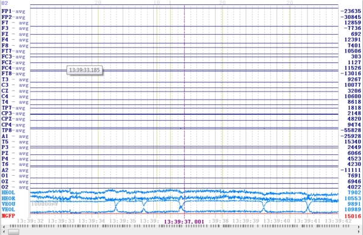Select the HEOL eye channel label
The height and width of the screenshot is (235, 363).
tap(9, 193)
